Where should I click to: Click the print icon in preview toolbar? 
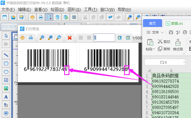coord(31,38)
